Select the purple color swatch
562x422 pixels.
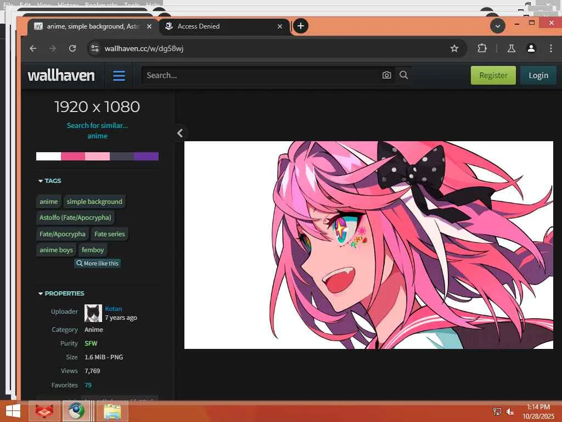pos(146,156)
